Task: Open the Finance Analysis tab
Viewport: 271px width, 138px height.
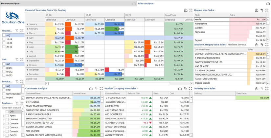Action: (x=11, y=4)
